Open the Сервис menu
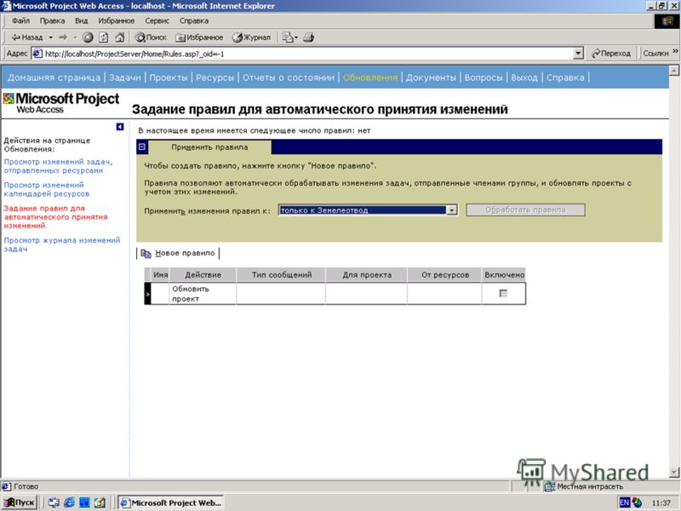Image resolution: width=681 pixels, height=511 pixels. [157, 20]
